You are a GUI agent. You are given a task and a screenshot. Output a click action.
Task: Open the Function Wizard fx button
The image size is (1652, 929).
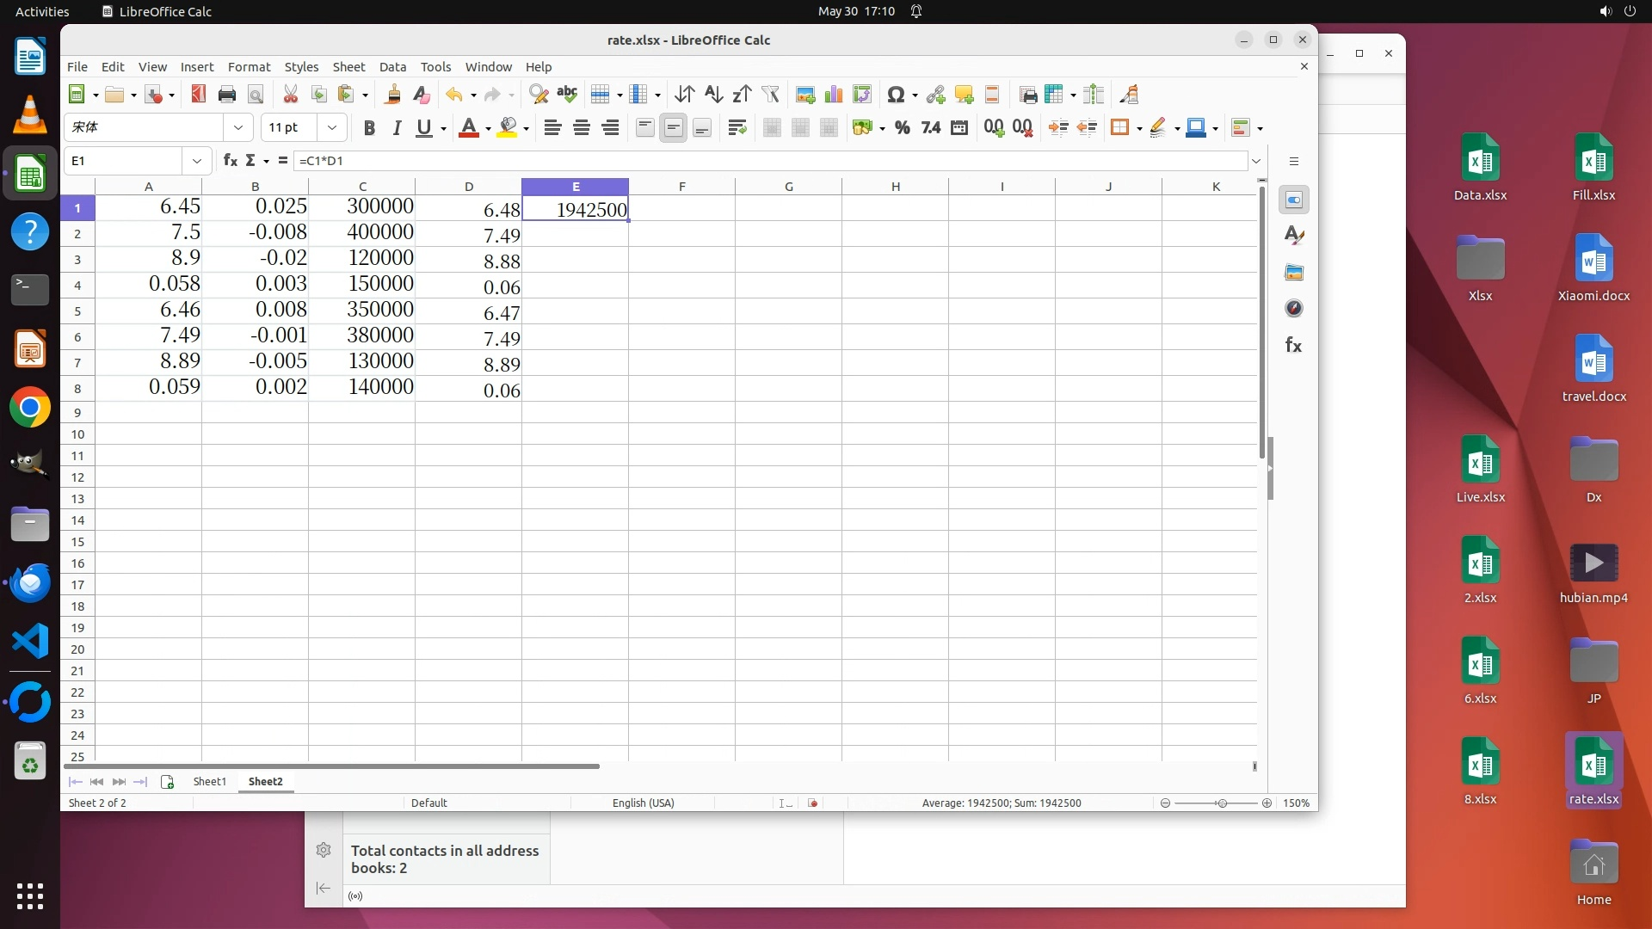230,161
